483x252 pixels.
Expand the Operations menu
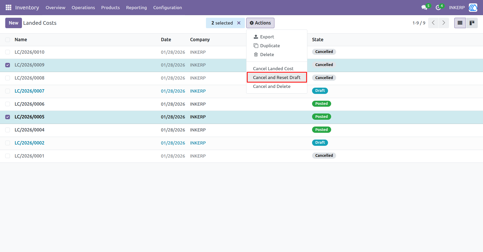click(83, 8)
